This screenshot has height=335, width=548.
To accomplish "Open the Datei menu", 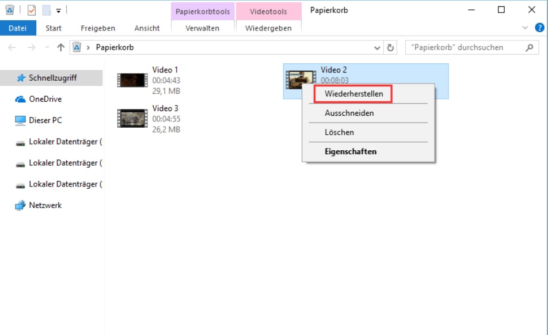I will (18, 28).
